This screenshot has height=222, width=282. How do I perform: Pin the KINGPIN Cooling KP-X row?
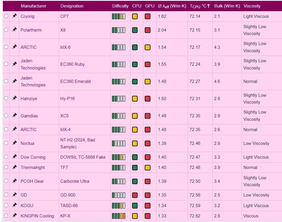coord(15,215)
